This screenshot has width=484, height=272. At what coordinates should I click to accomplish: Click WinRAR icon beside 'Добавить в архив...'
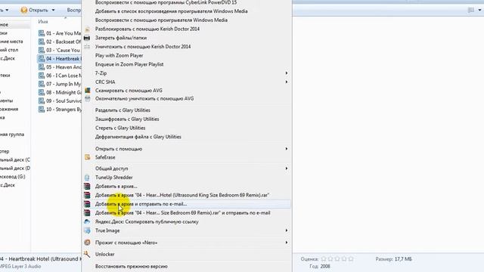coord(87,187)
